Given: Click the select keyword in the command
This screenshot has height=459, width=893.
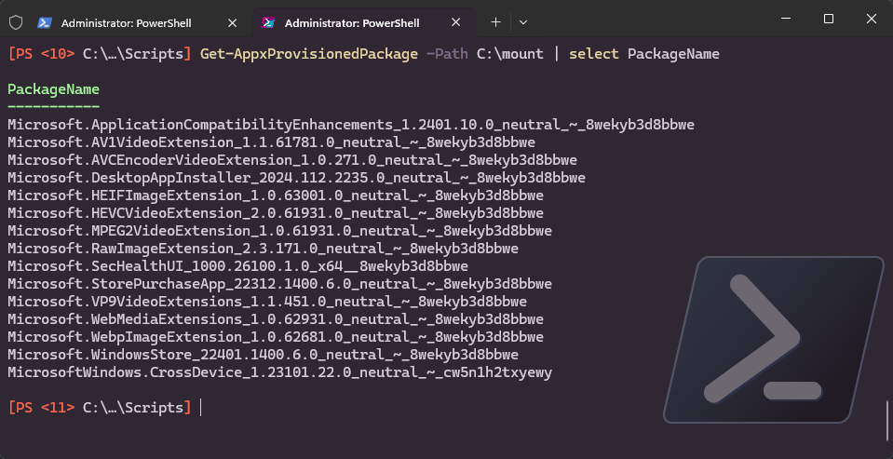Looking at the screenshot, I should [594, 54].
